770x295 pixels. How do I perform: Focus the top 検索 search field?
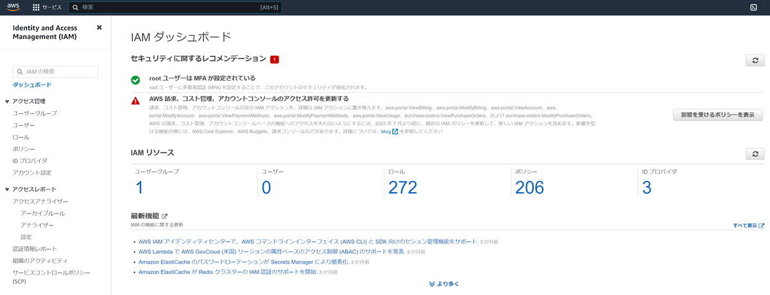(175, 7)
